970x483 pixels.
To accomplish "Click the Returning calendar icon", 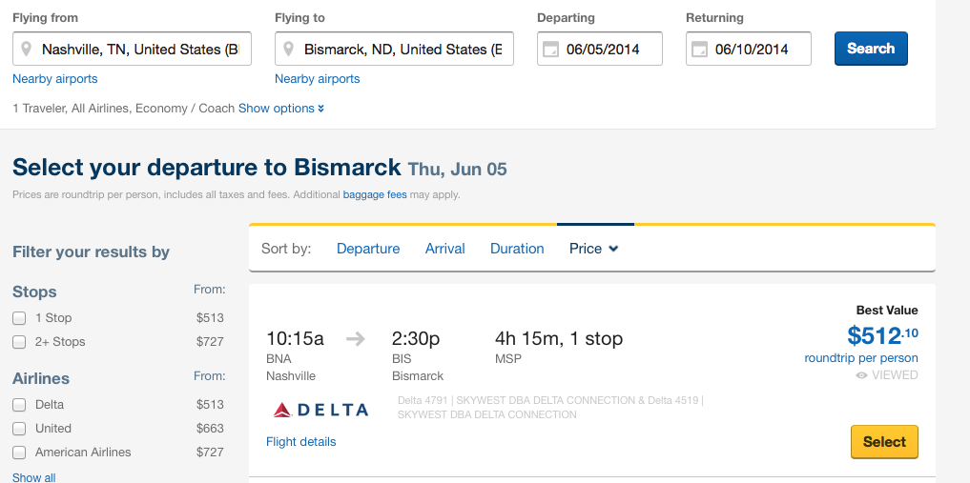I will point(699,50).
